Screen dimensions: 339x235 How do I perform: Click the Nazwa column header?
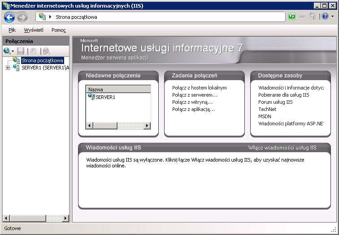118,90
